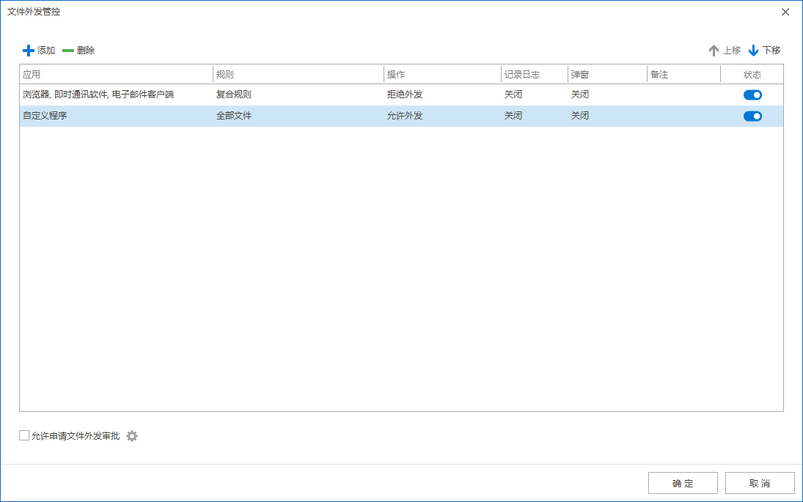803x502 pixels.
Task: Click the 操作 column header
Action: click(441, 75)
